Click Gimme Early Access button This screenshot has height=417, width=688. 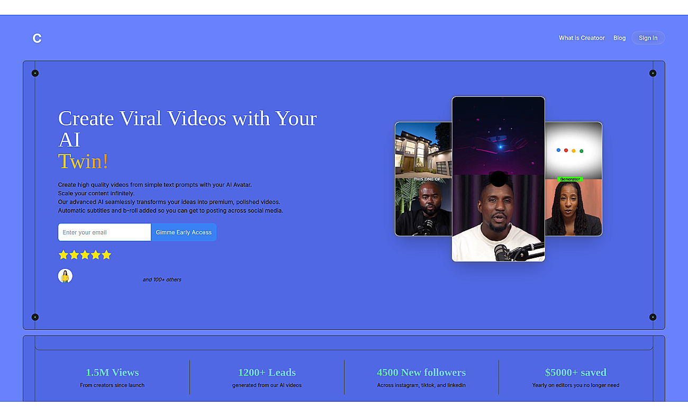[x=184, y=232]
